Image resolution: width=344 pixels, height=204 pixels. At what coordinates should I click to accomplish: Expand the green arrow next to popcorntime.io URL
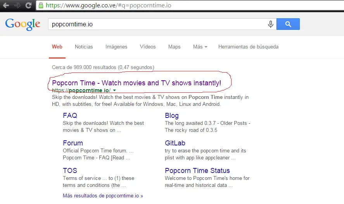pos(114,90)
